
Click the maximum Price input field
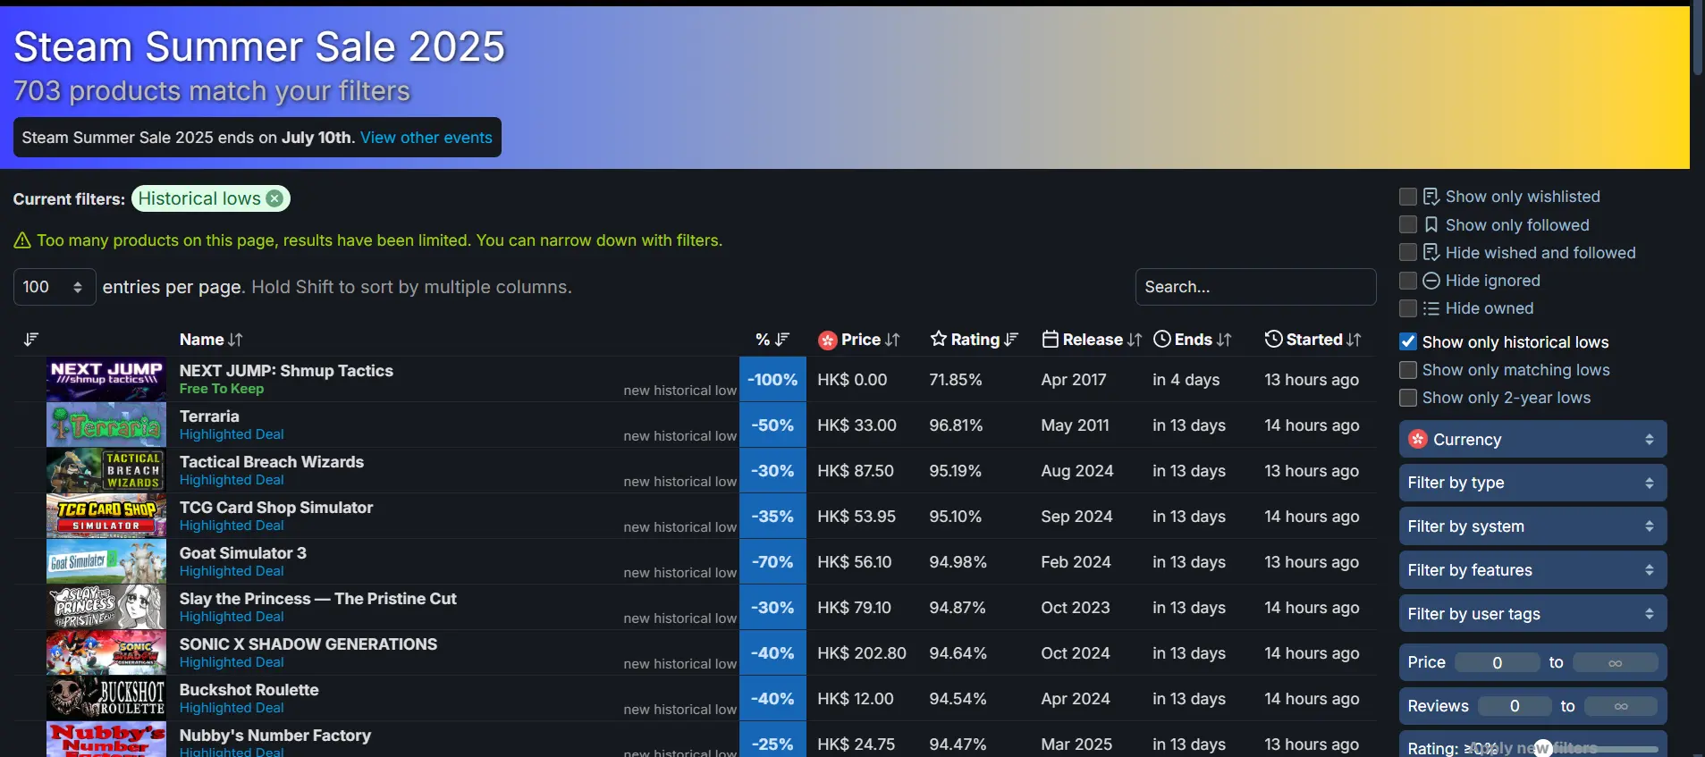1615,662
